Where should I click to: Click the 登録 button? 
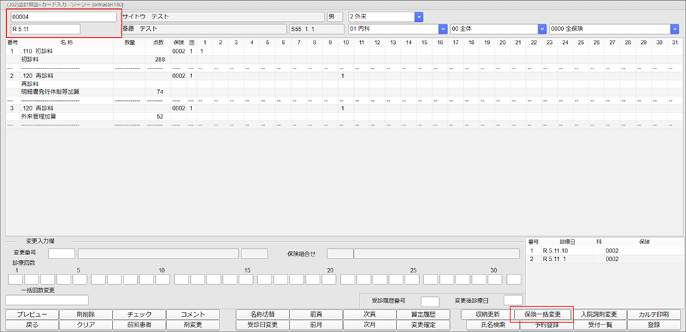(653, 325)
